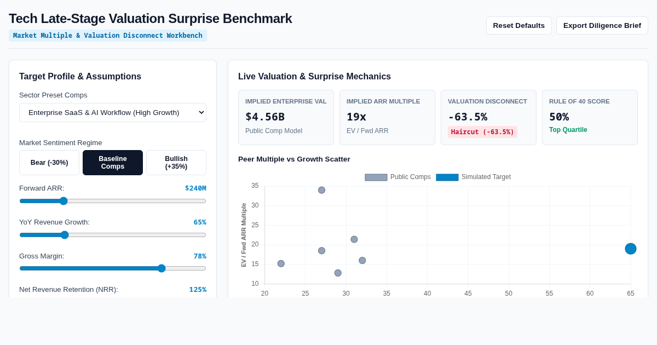Screen dimensions: 657x345
Task: Adjust the Gross Margin slider
Action: (x=113, y=268)
